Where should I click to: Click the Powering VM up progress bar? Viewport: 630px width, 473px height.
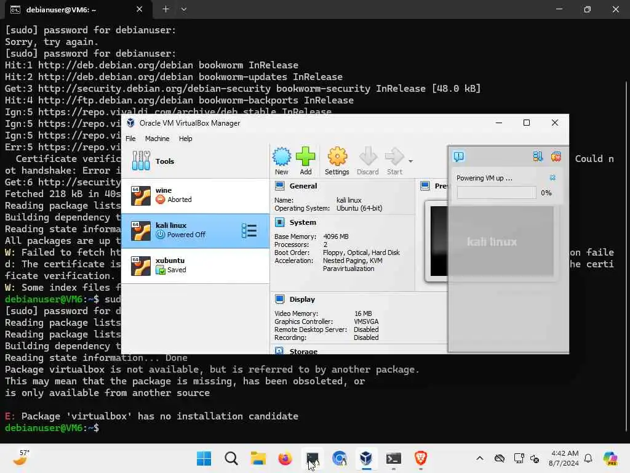(x=496, y=193)
